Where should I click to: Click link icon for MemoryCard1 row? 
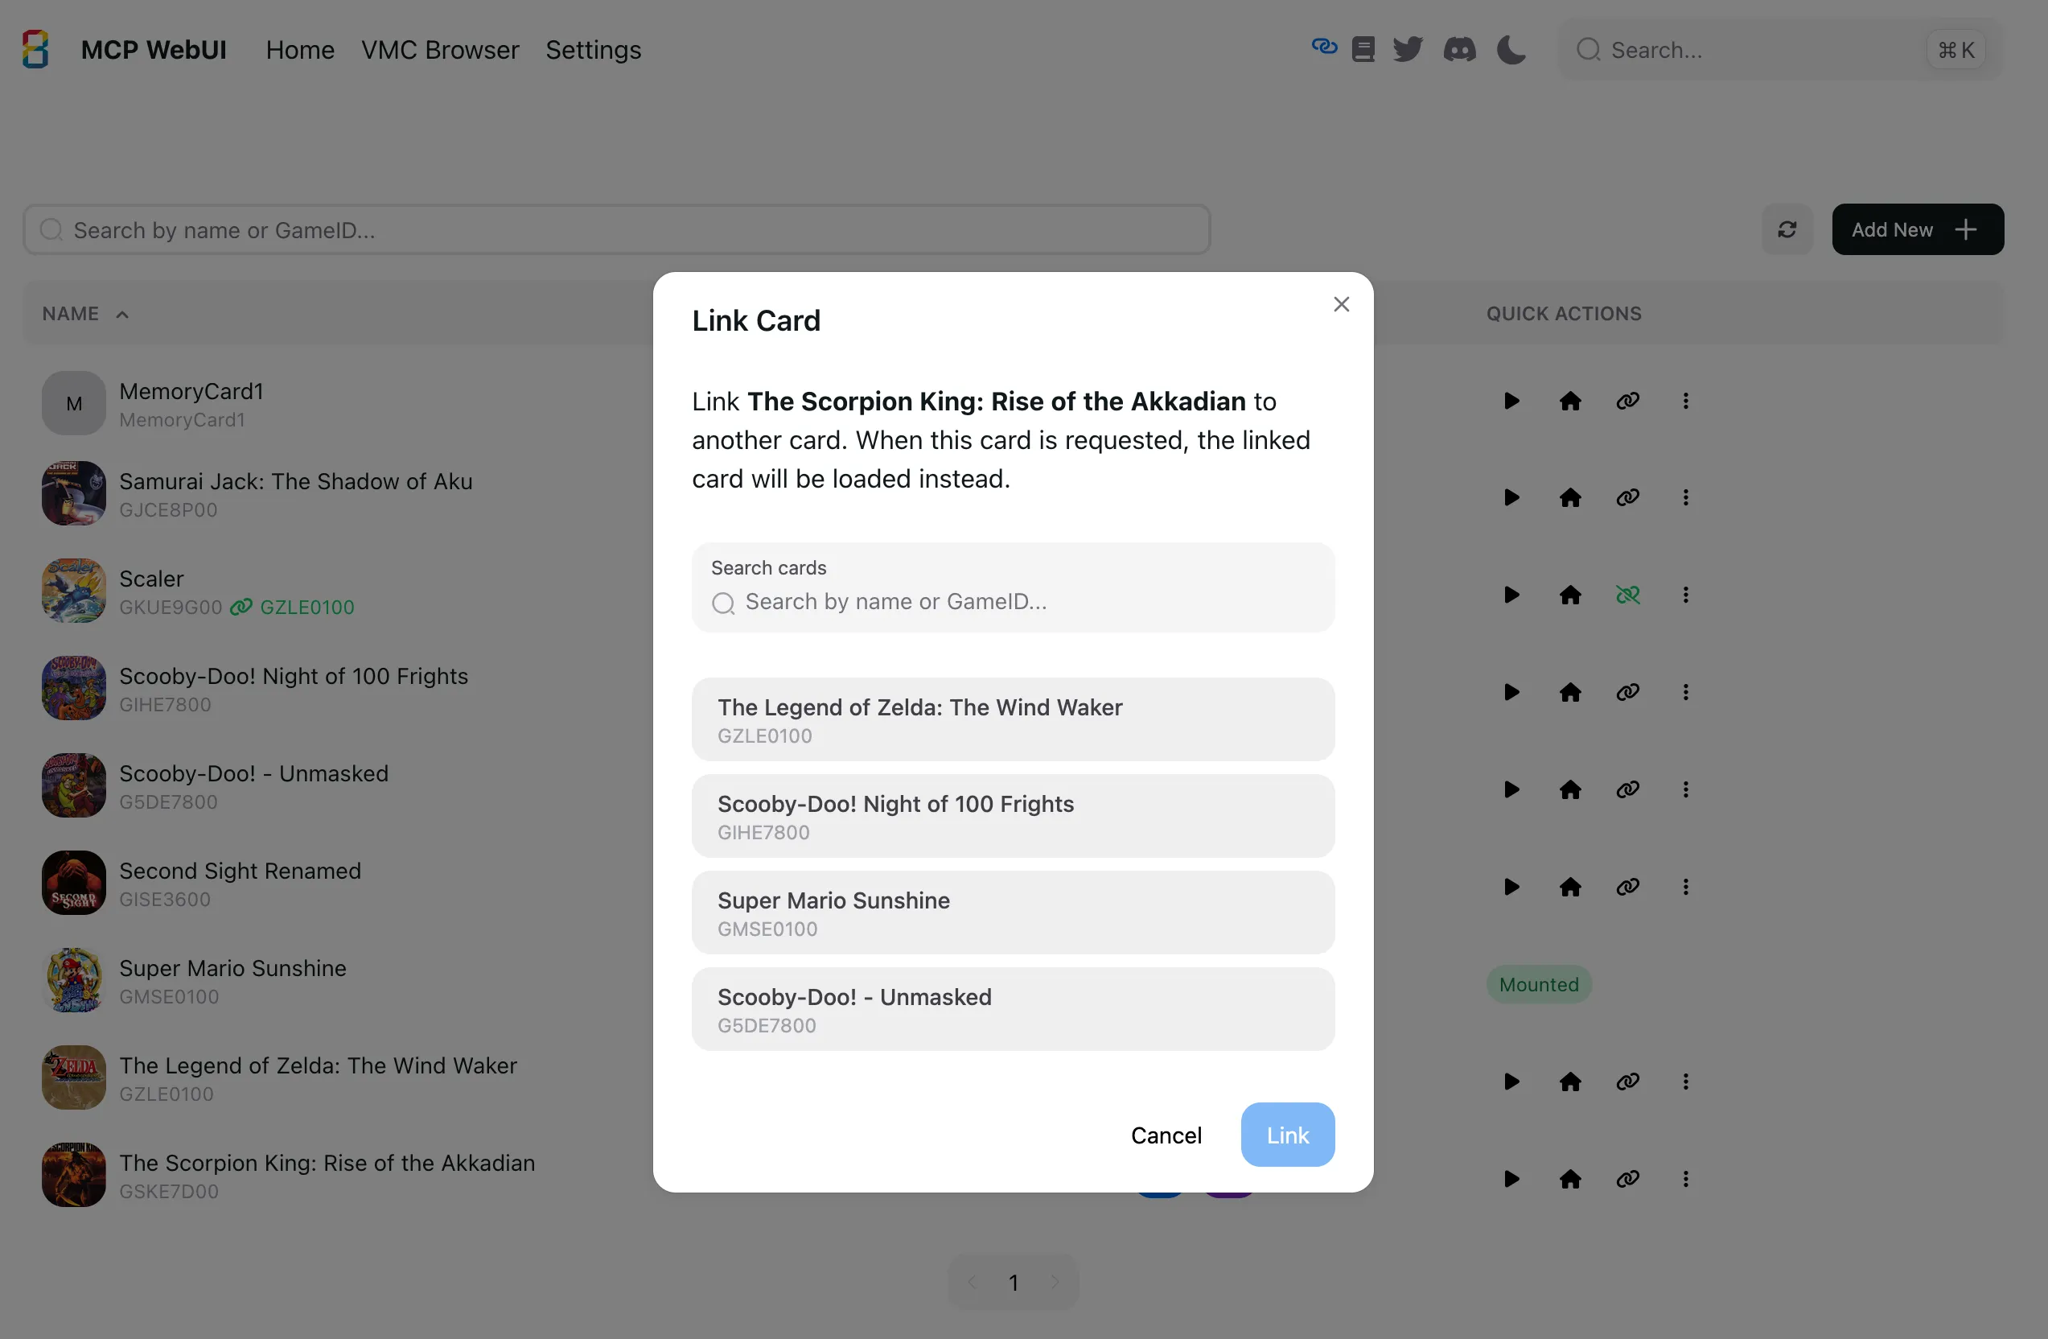(x=1627, y=401)
